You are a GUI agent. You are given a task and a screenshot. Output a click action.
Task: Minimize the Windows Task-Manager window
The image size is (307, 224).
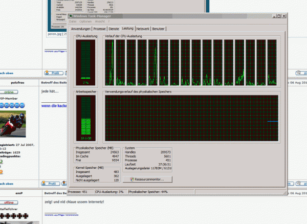coord(274,16)
